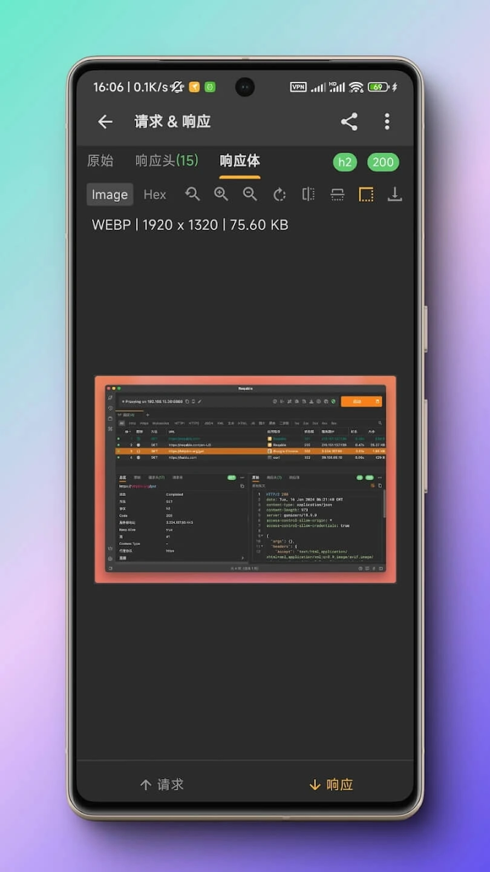Tap the back arrow icon
490x872 pixels.
tap(105, 122)
